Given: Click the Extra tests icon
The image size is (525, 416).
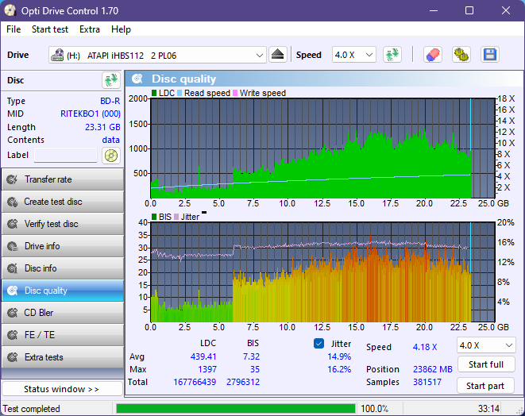Looking at the screenshot, I should pyautogui.click(x=13, y=357).
